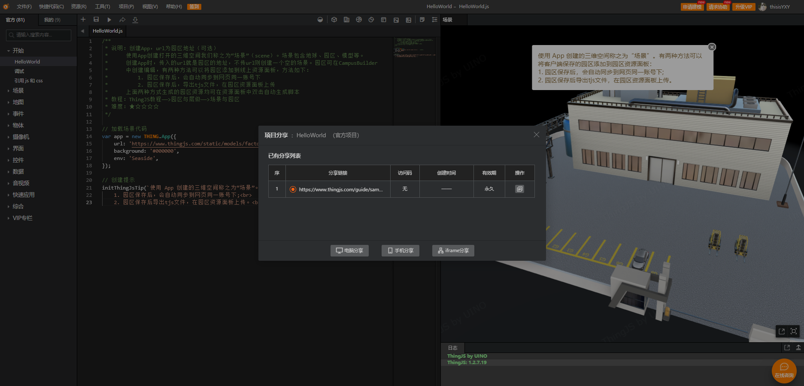This screenshot has height=386, width=804.
Task: Close the scene tip tooltip
Action: 712,47
